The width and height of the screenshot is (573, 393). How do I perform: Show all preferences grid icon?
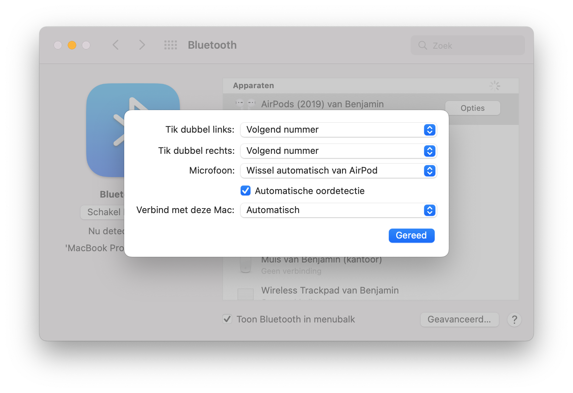171,45
